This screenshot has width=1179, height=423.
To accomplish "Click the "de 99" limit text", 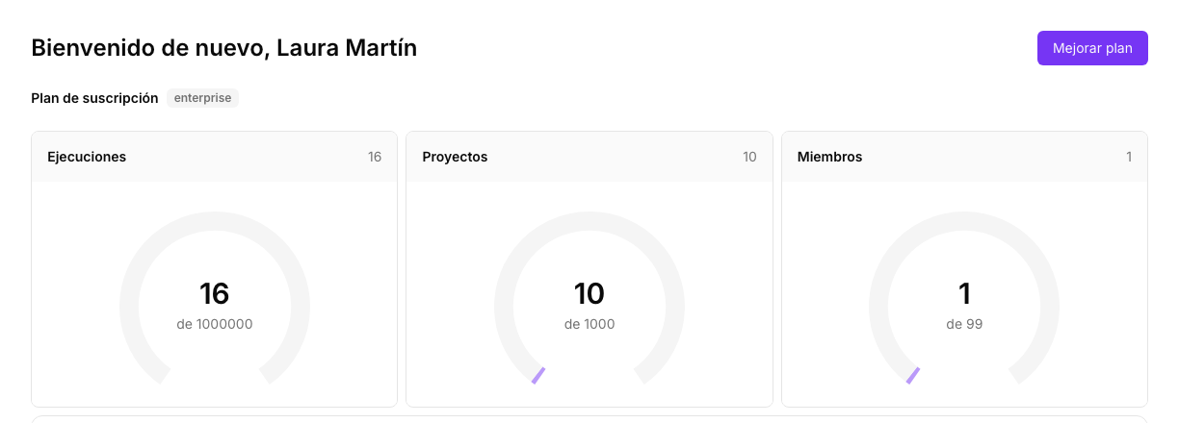I will point(964,325).
